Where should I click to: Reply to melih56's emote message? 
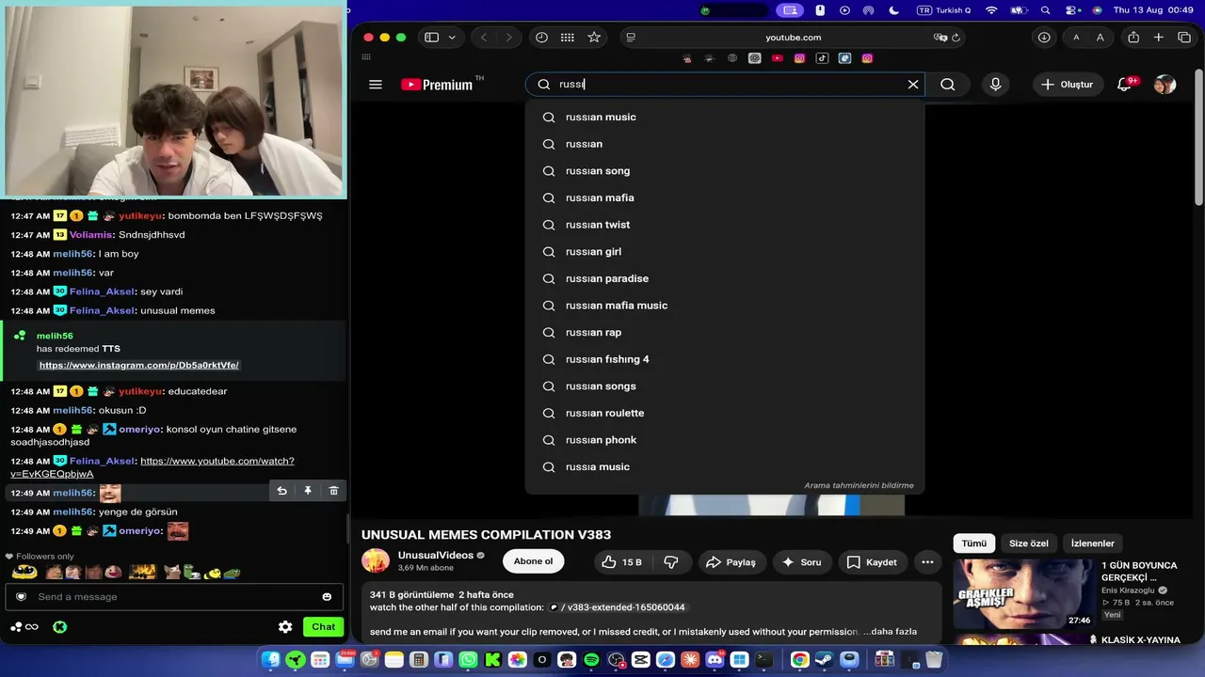point(281,491)
